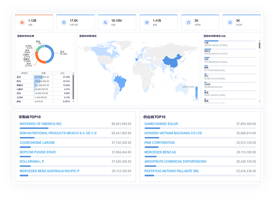The width and height of the screenshot is (276, 197).
Task: Open GAMECHANGE SOLAR supplier link
Action: tap(161, 124)
